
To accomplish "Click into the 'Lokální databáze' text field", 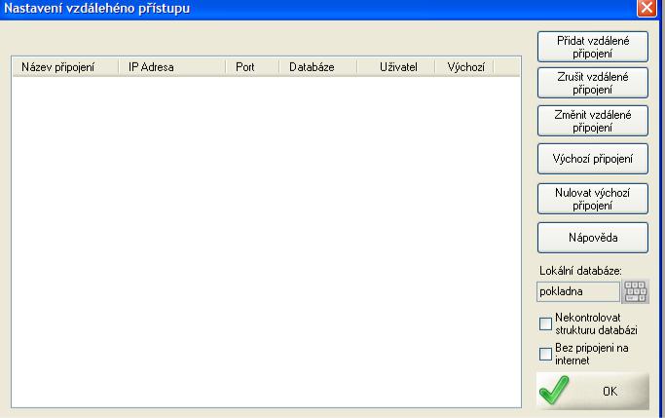I will coord(577,291).
